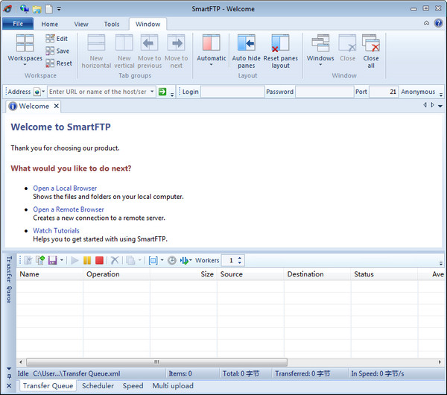Image resolution: width=447 pixels, height=395 pixels.
Task: Toggle Auto hide panes
Action: click(x=247, y=51)
